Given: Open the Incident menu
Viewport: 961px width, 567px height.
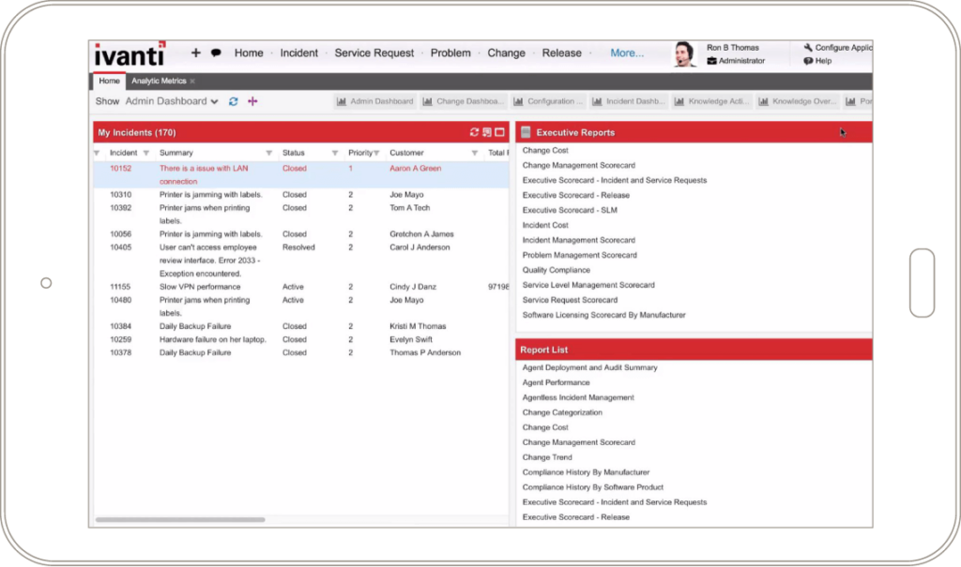Looking at the screenshot, I should click(299, 52).
